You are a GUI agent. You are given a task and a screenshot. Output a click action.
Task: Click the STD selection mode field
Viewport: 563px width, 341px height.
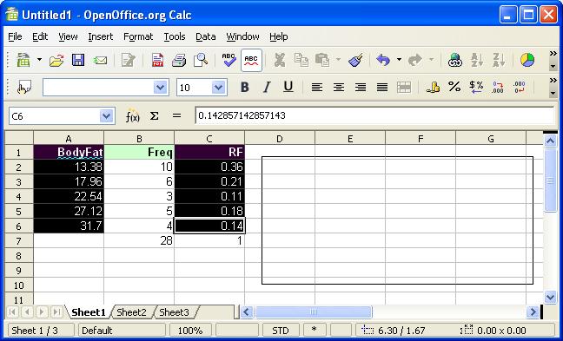pyautogui.click(x=281, y=331)
